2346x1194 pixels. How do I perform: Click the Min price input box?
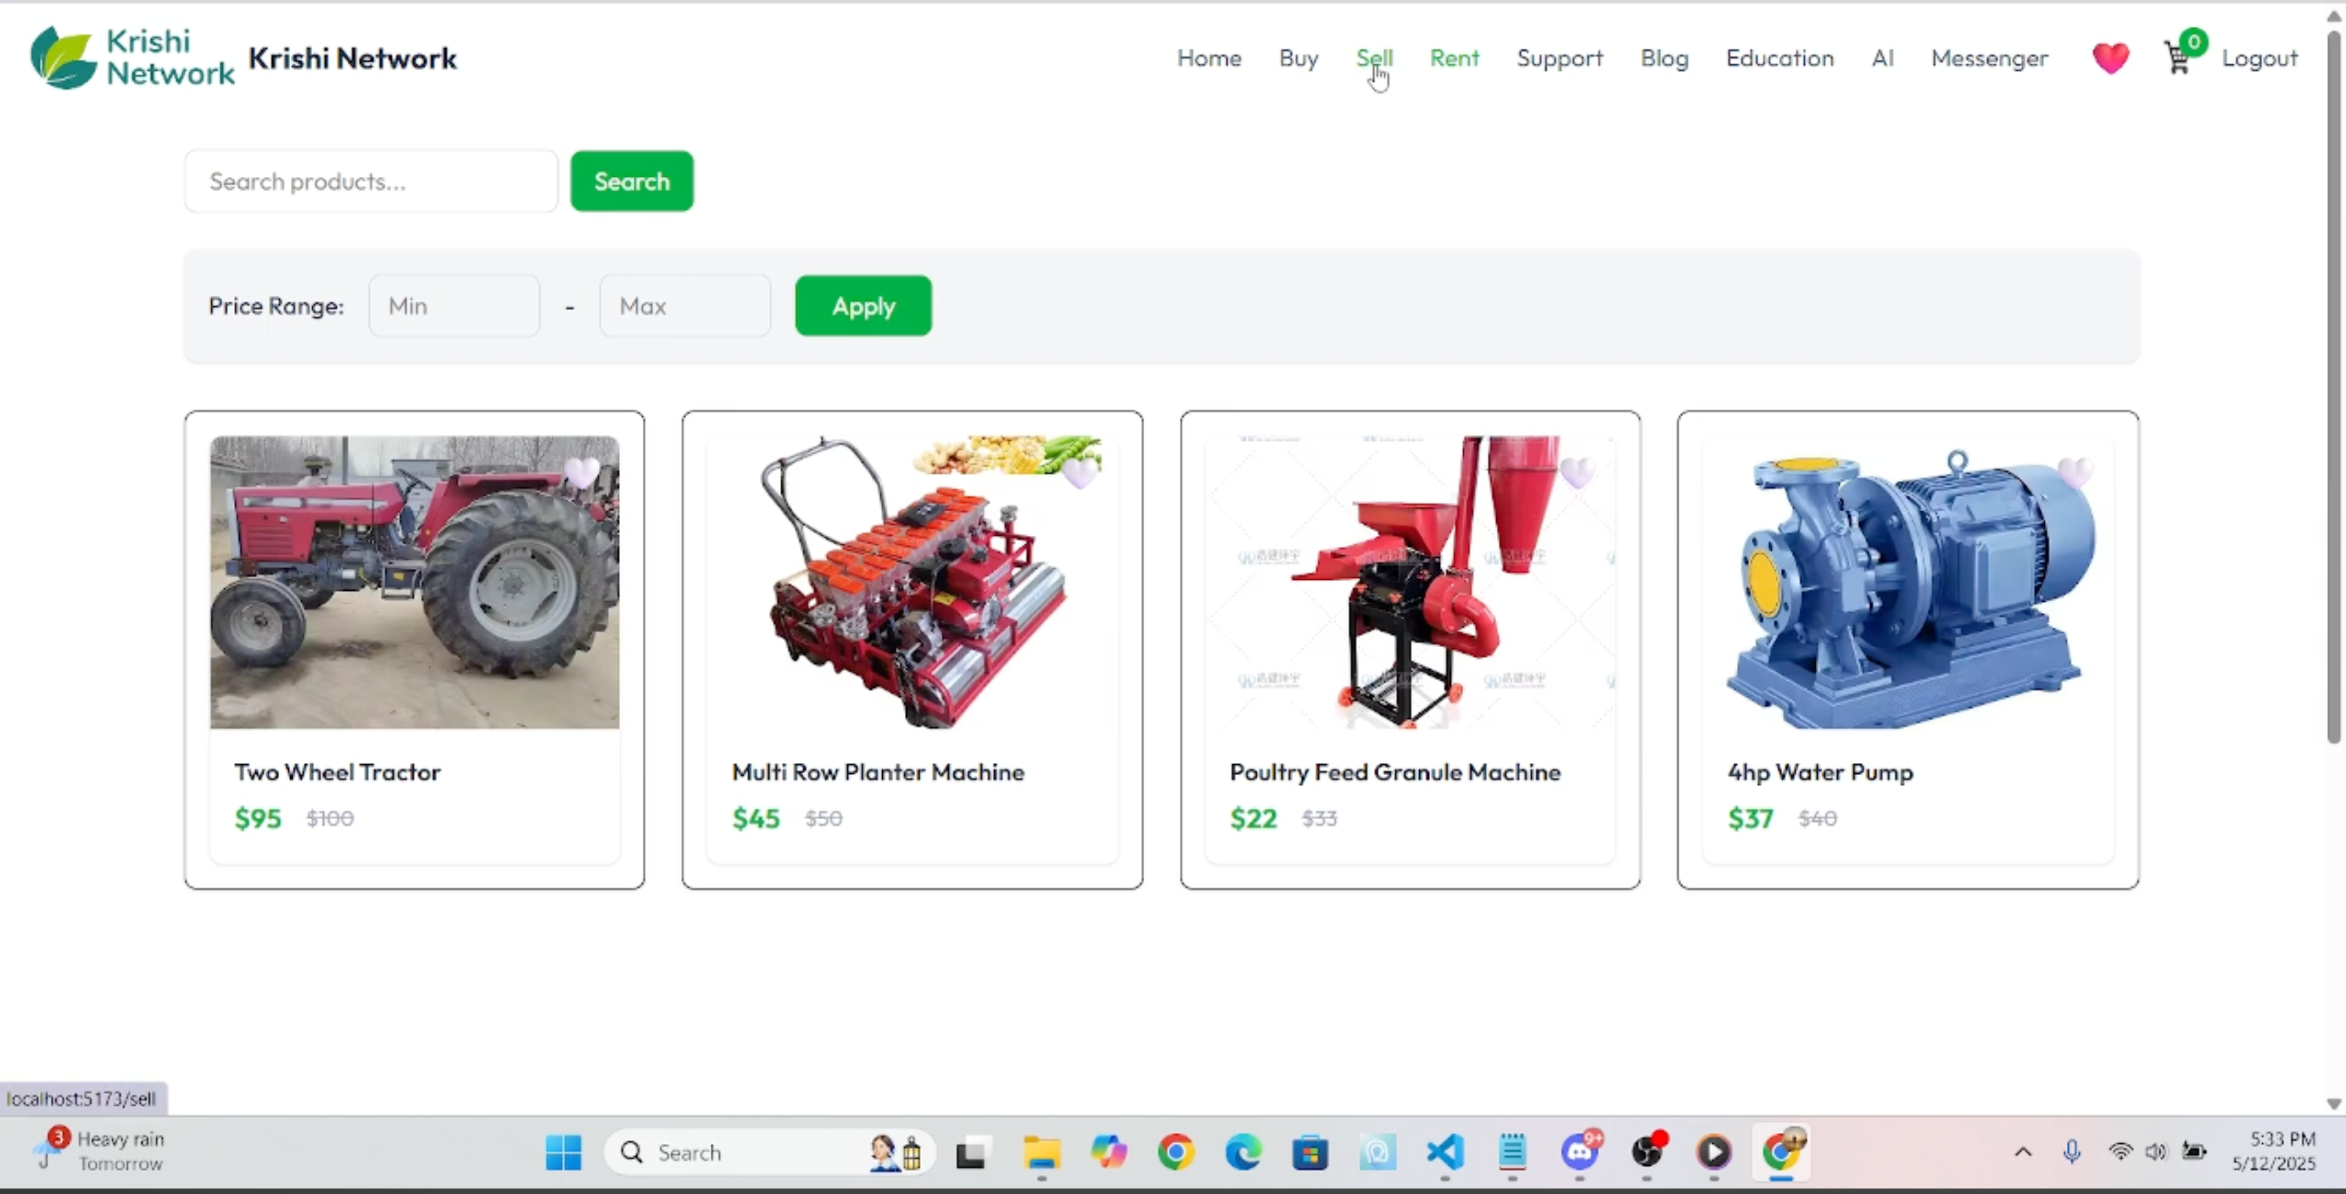tap(453, 306)
